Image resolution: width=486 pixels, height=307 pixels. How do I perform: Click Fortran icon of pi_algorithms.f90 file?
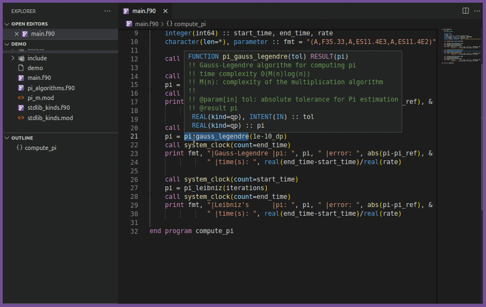[21, 87]
